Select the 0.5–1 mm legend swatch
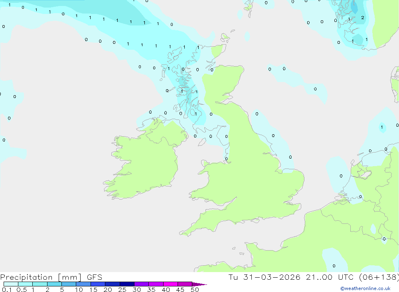This screenshot has width=399, height=292. pos(25,284)
